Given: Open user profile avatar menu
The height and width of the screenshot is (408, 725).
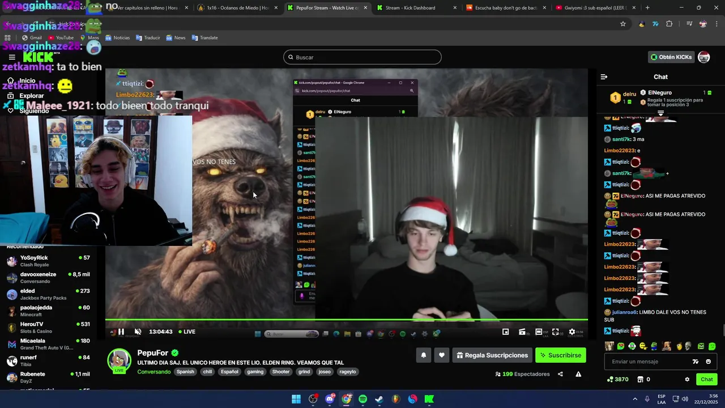Looking at the screenshot, I should 704,57.
